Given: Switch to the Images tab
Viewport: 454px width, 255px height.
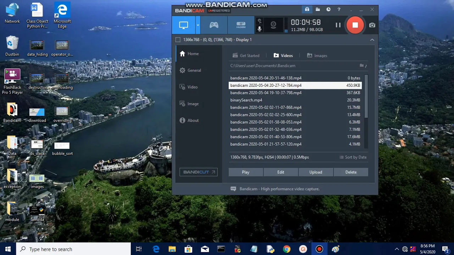Looking at the screenshot, I should [317, 56].
